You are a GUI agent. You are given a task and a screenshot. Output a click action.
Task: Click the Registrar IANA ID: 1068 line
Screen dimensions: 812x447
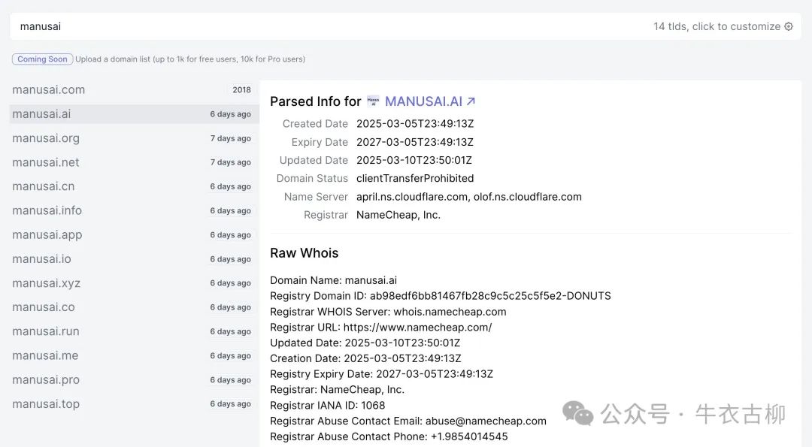327,406
